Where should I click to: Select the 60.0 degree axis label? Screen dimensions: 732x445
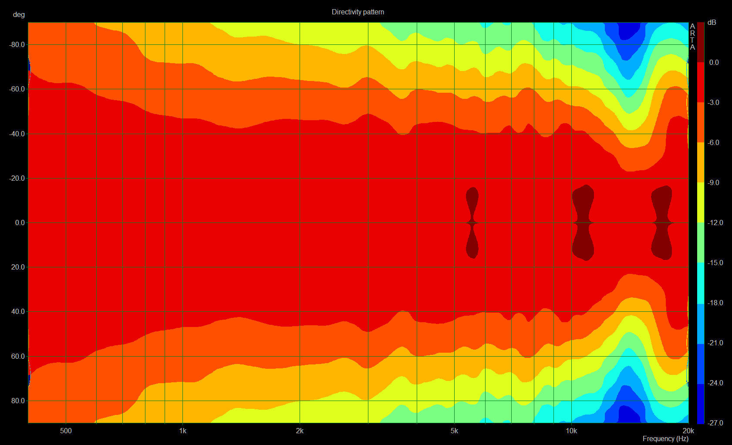click(18, 356)
